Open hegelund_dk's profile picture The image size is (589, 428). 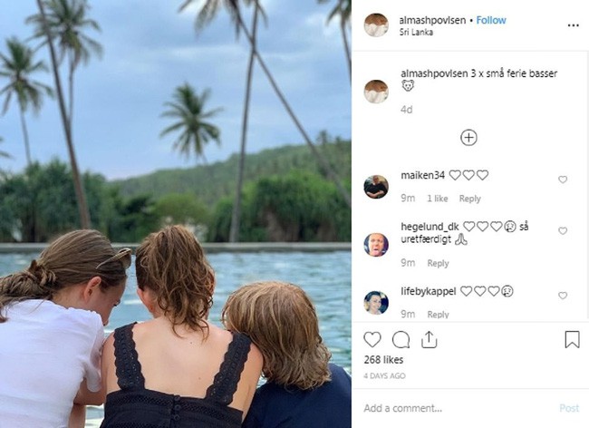(x=376, y=244)
